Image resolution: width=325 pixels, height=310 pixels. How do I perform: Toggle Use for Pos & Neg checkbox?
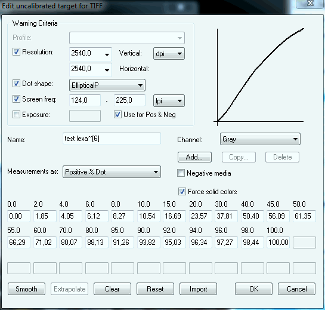coord(117,115)
